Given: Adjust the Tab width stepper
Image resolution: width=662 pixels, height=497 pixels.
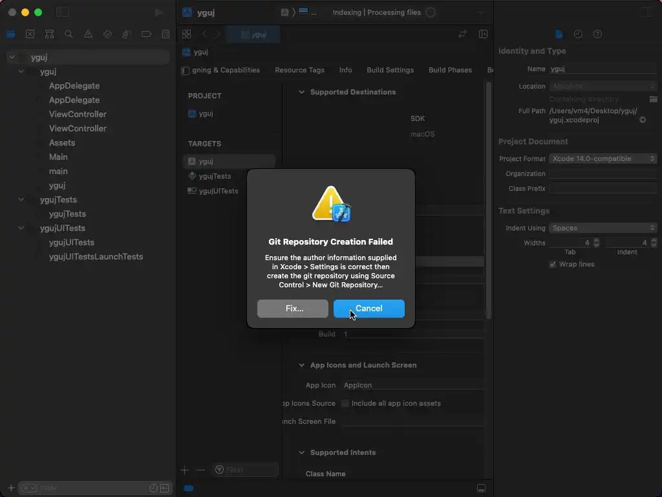Looking at the screenshot, I should pyautogui.click(x=596, y=243).
